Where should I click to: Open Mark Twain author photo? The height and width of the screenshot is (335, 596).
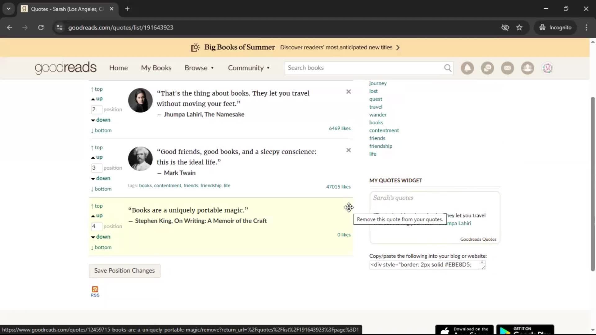click(140, 159)
